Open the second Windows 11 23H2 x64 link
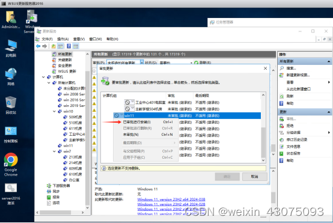Image resolution: width=333 pixels, height=223 pixels. click(171, 204)
